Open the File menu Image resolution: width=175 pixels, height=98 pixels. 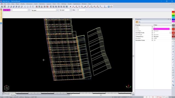(5, 4)
